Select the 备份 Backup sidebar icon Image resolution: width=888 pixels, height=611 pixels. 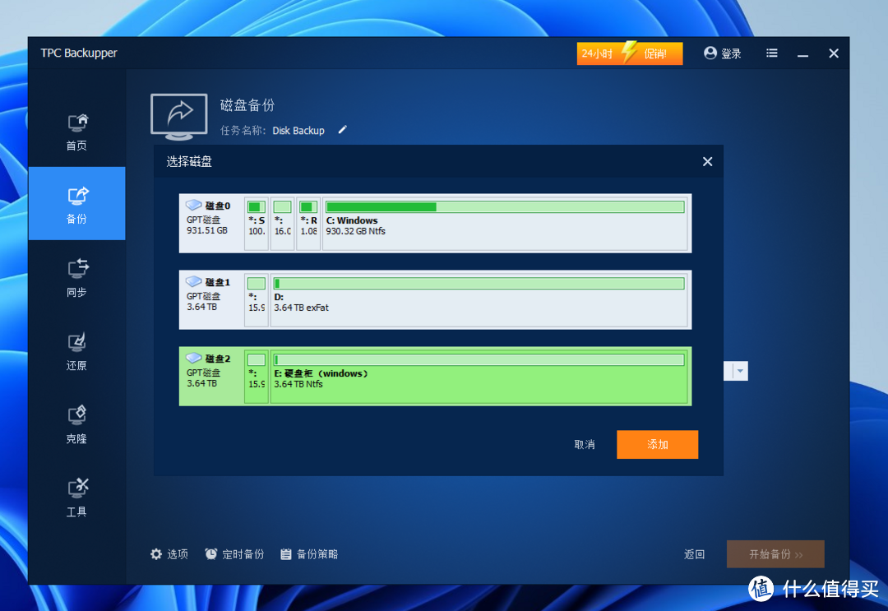76,203
